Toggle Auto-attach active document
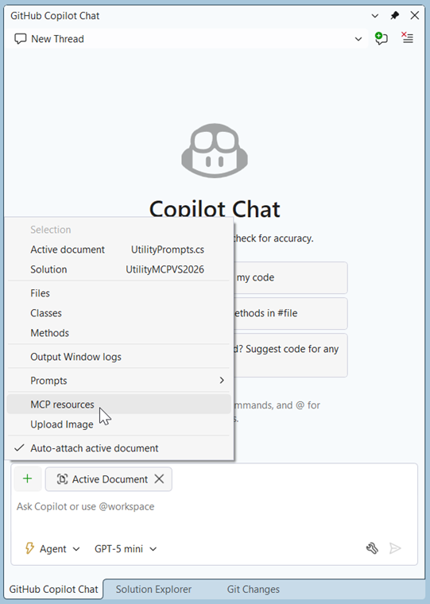Screen dimensions: 430x604 [x=118, y=448]
